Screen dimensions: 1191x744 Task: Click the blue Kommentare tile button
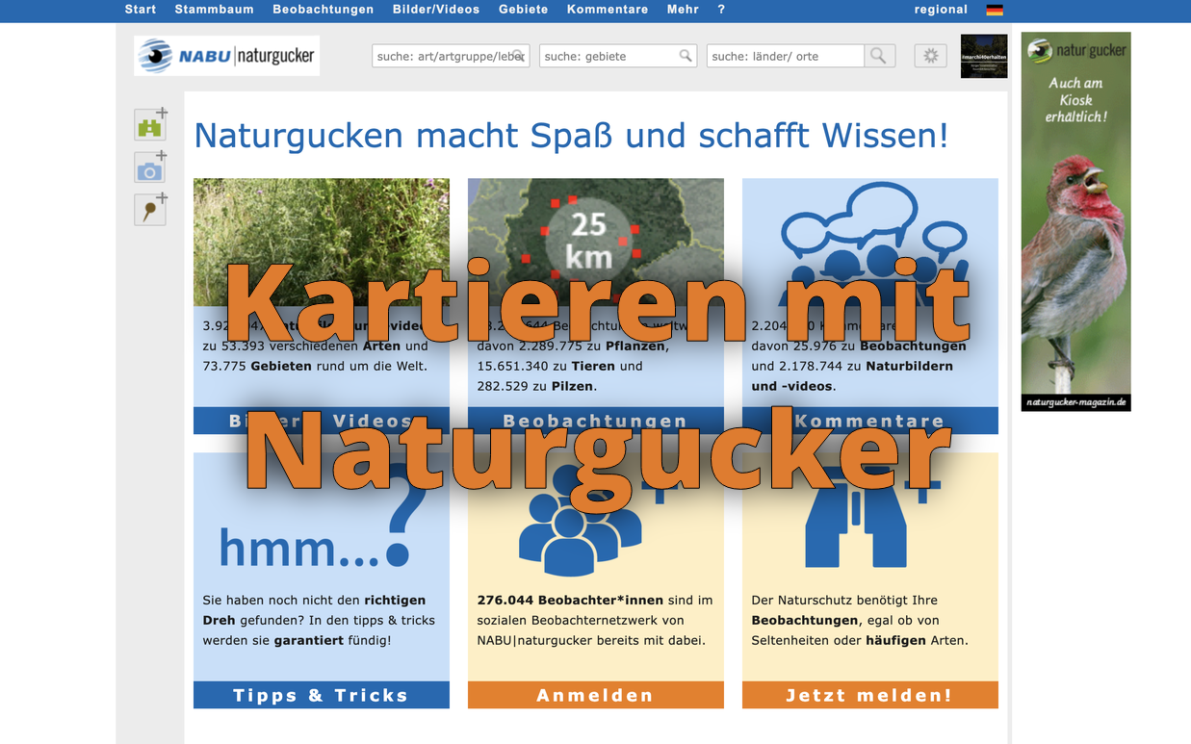(870, 421)
